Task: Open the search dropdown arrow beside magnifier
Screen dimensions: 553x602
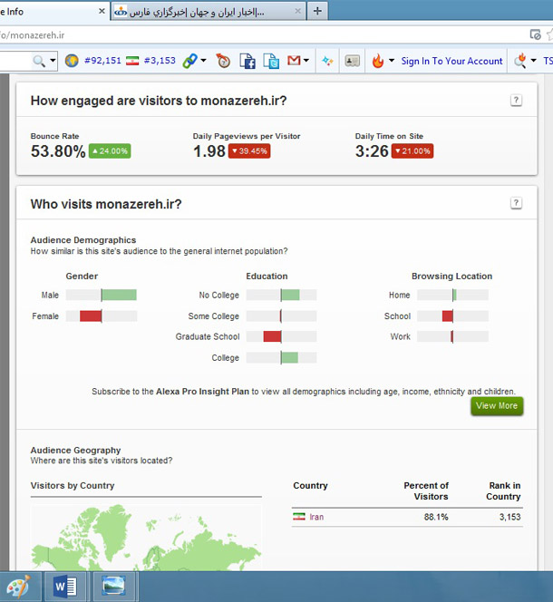Action: (53, 61)
